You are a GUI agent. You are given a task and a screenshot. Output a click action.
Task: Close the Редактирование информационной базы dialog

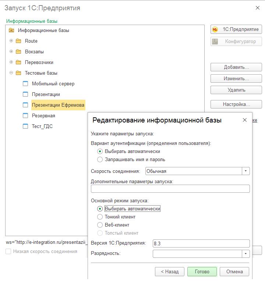point(245,120)
